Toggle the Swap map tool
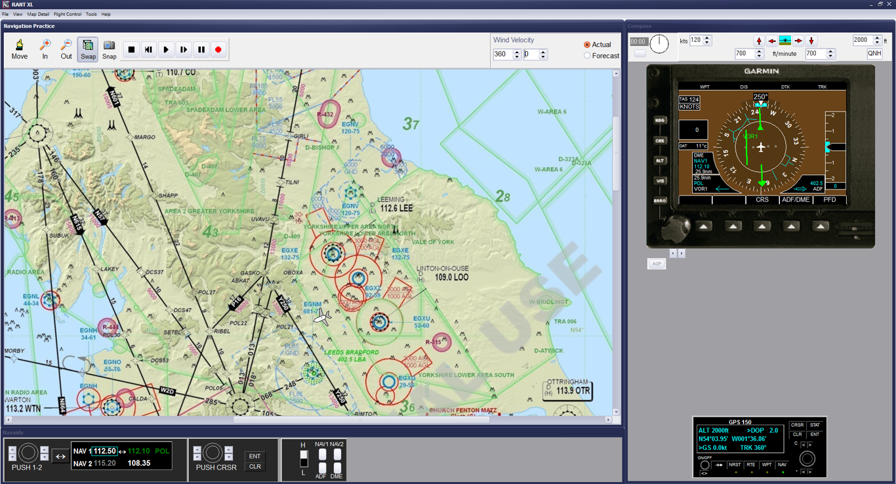Screen dimensions: 896x484 pyautogui.click(x=88, y=49)
